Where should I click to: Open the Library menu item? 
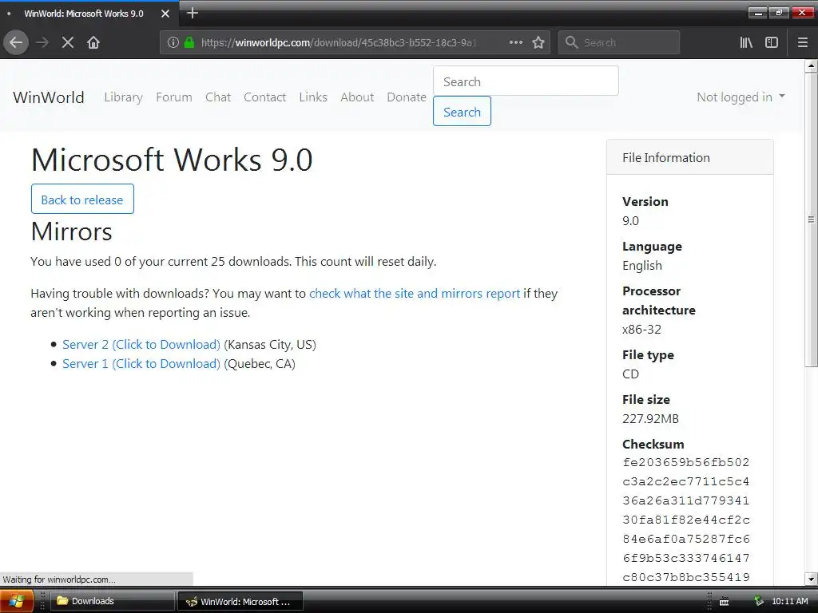tap(123, 97)
